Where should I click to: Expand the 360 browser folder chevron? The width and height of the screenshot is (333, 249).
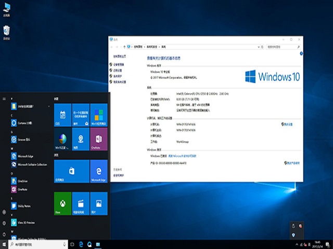tap(49, 106)
